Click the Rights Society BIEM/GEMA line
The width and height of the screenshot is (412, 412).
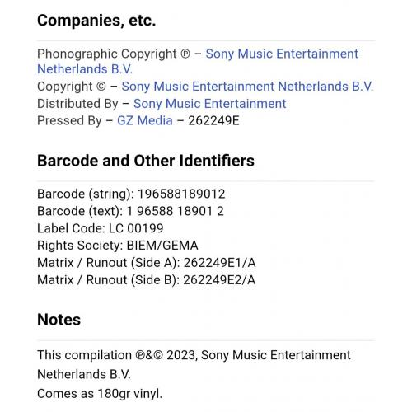tap(118, 246)
